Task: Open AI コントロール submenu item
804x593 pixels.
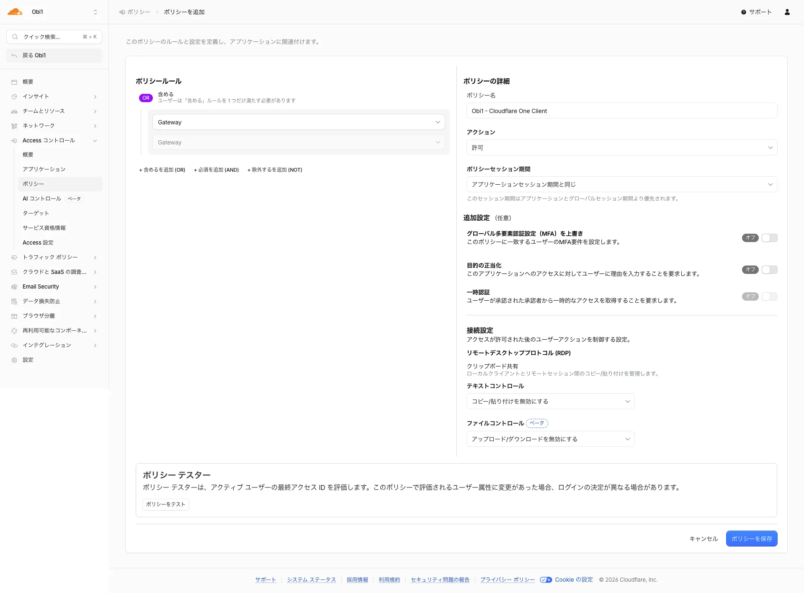Action: click(x=60, y=199)
